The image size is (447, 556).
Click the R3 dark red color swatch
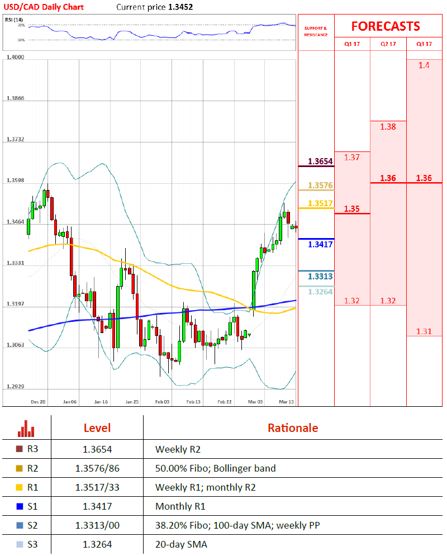pyautogui.click(x=20, y=449)
